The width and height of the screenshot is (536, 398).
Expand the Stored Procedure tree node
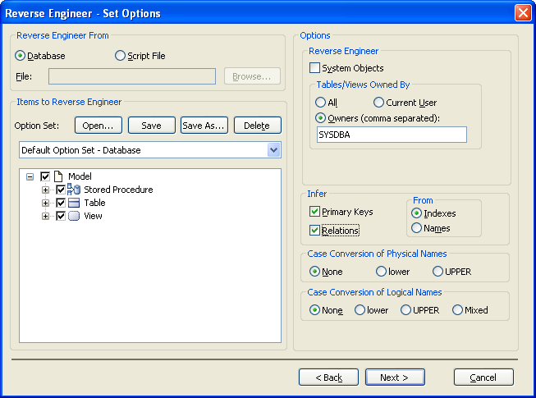coord(46,190)
